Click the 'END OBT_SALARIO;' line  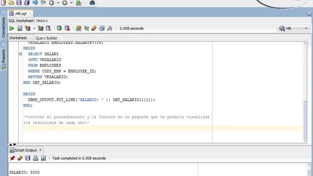coord(42,83)
